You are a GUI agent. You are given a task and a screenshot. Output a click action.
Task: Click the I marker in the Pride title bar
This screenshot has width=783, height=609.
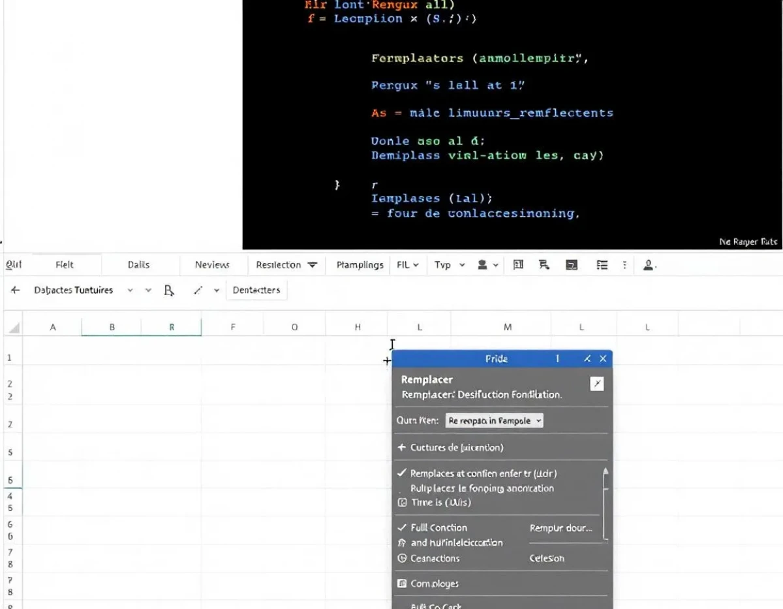[x=557, y=358]
